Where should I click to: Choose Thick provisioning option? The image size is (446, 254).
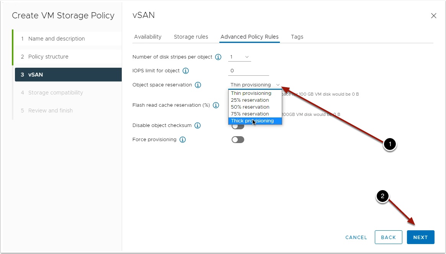click(x=255, y=121)
